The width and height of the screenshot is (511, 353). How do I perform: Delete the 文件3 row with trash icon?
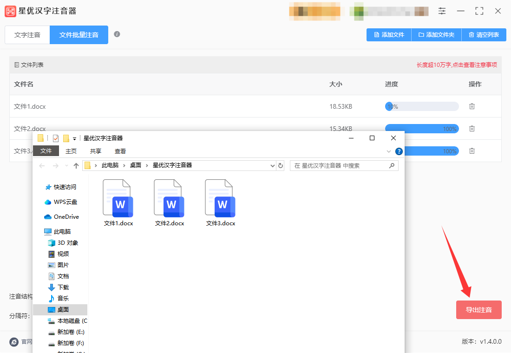pyautogui.click(x=472, y=151)
